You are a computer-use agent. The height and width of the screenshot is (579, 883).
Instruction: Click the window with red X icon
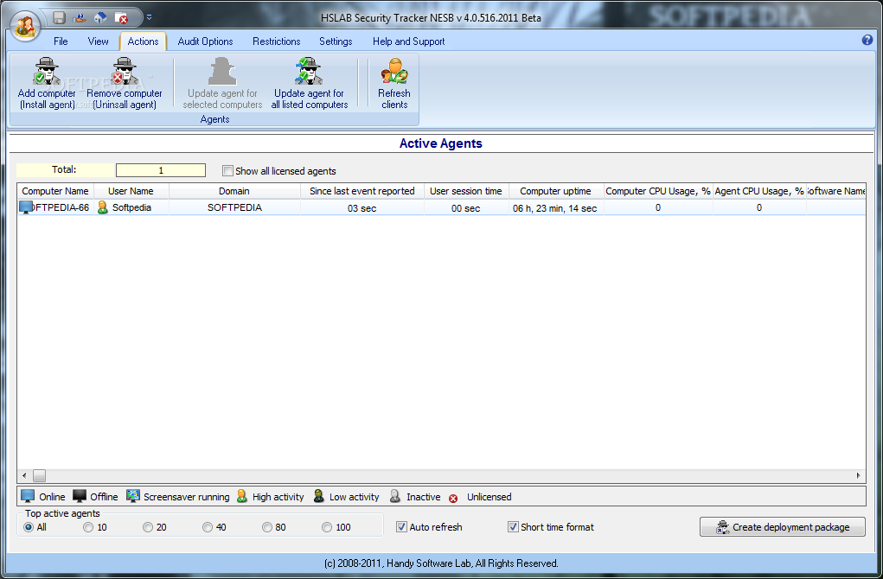pos(121,17)
